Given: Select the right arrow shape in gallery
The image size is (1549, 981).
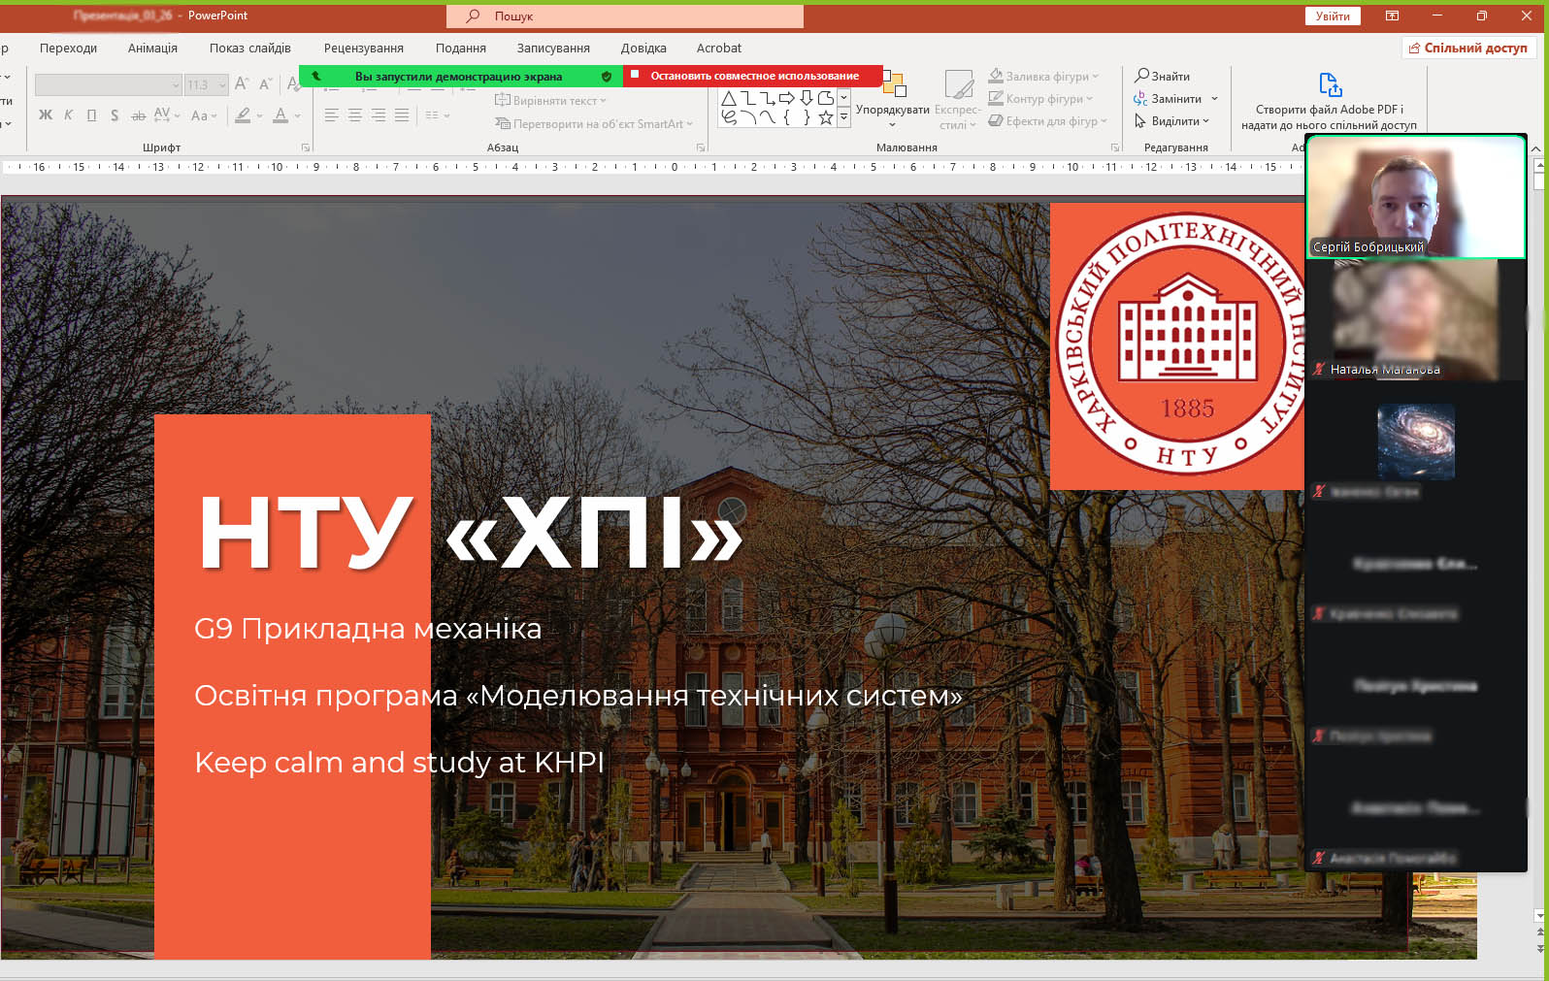Looking at the screenshot, I should pyautogui.click(x=787, y=98).
